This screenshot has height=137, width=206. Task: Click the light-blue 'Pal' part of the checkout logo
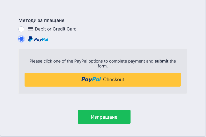coord(96,80)
